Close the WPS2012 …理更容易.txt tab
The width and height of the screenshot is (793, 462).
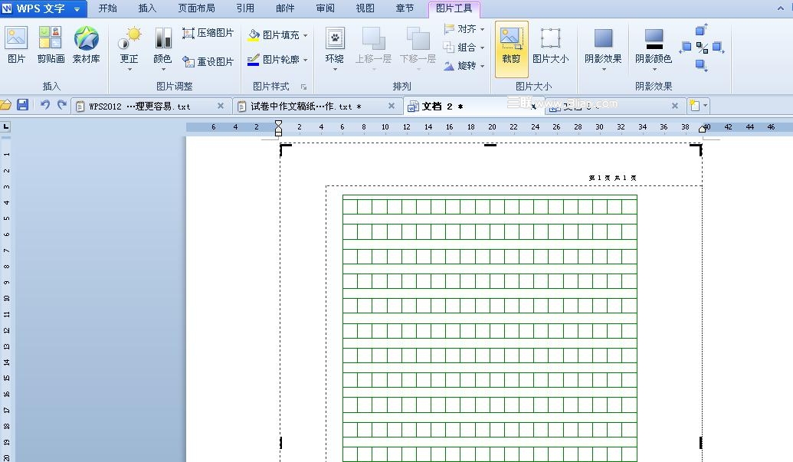pyautogui.click(x=221, y=106)
